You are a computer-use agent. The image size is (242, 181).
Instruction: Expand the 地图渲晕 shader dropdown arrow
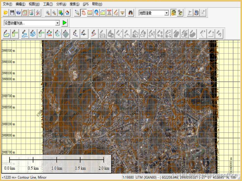pos(166,13)
